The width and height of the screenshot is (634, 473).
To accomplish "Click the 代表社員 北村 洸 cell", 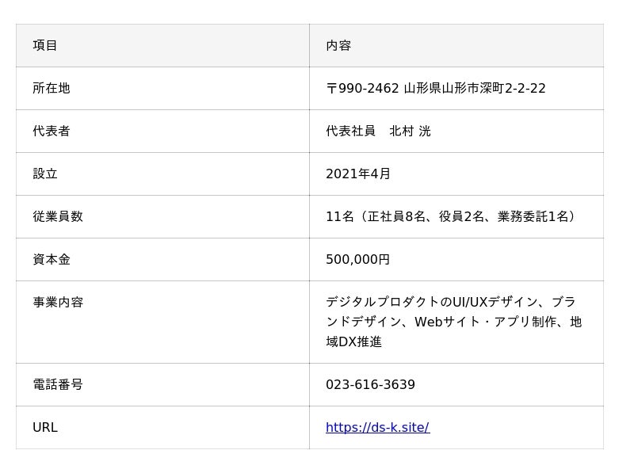I will 456,131.
